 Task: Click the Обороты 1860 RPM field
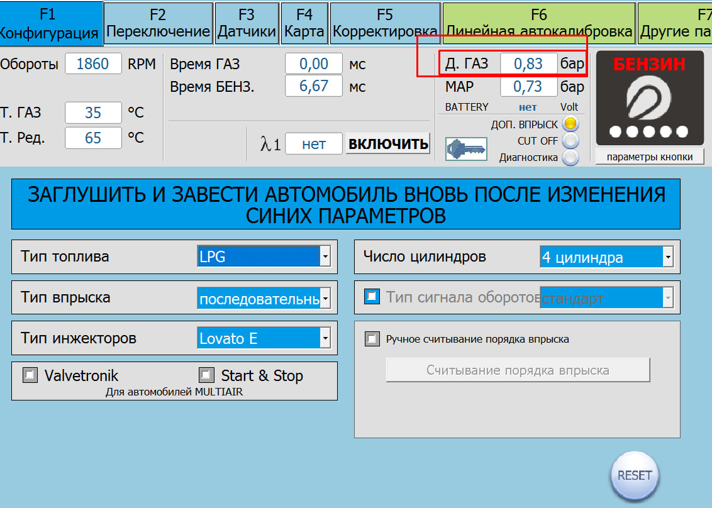[93, 63]
